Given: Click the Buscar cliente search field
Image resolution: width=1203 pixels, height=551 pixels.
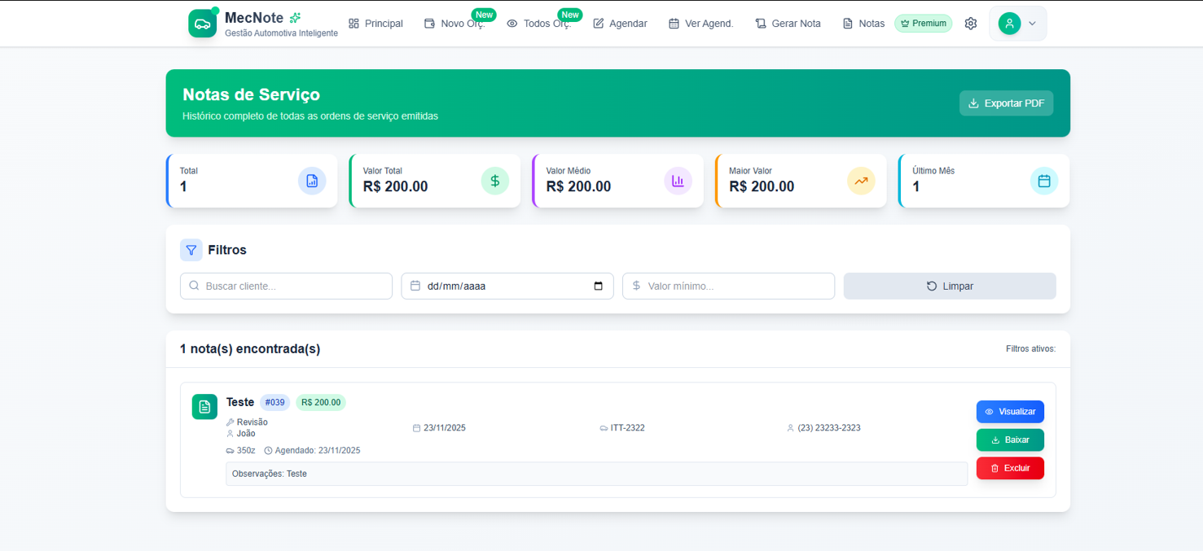Looking at the screenshot, I should (x=285, y=286).
